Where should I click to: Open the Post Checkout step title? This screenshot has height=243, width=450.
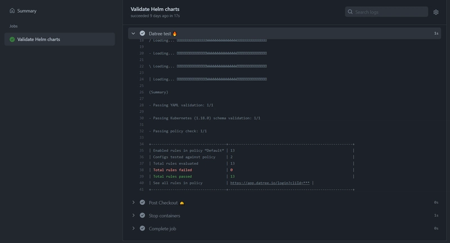[x=163, y=202]
